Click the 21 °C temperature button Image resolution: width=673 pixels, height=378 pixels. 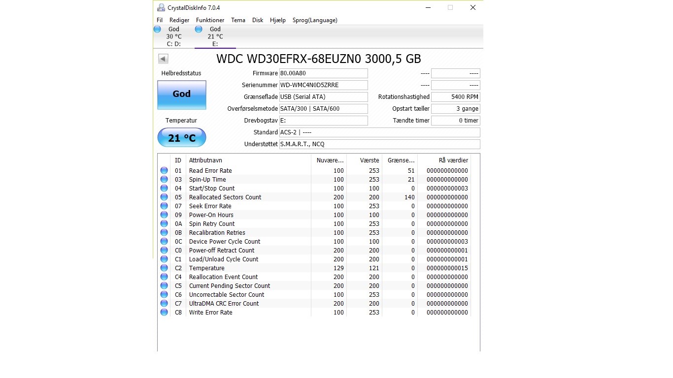182,138
